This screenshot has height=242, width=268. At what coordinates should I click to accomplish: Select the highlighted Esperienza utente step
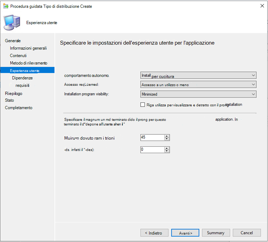click(x=27, y=70)
